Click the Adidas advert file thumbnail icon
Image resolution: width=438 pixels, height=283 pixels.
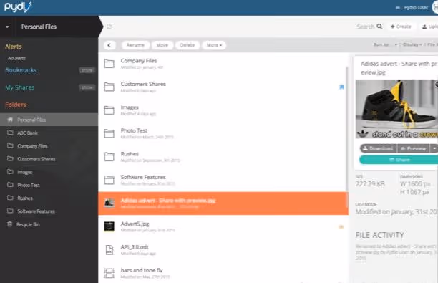109,203
